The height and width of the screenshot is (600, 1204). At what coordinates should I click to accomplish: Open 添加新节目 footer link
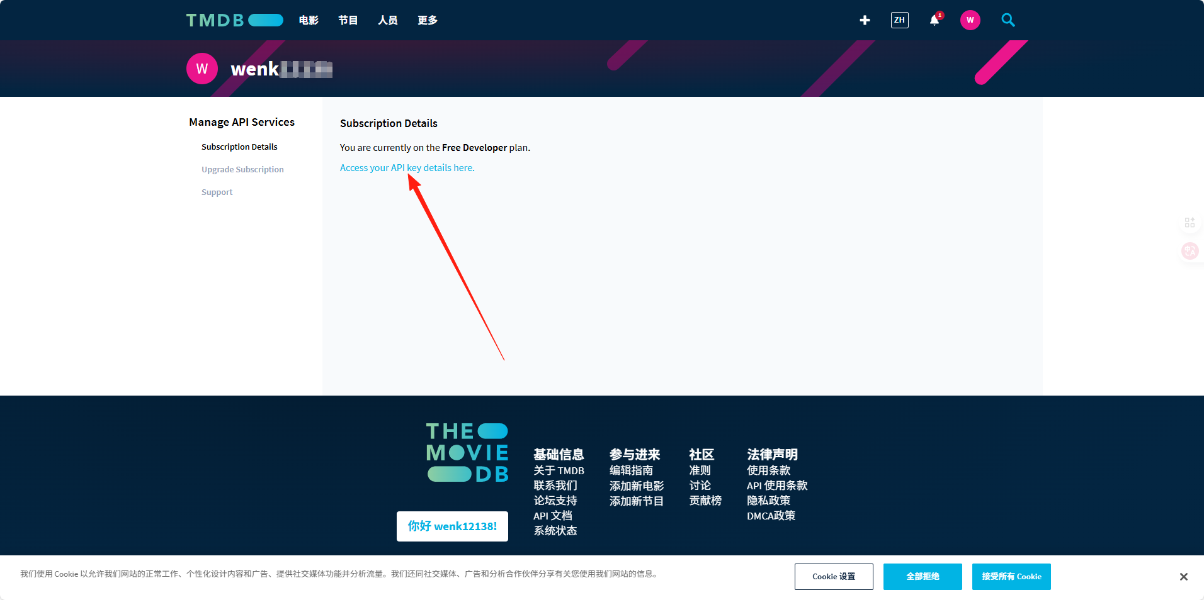637,501
